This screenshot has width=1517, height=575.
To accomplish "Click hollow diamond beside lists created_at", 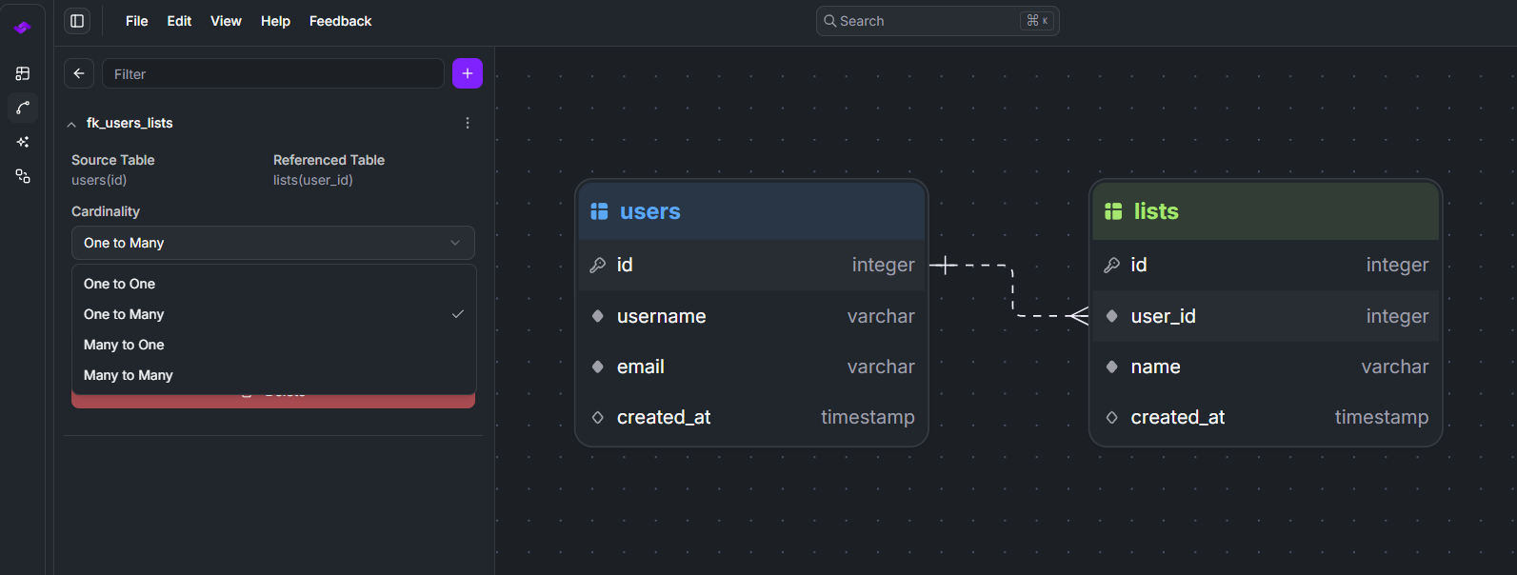I will coord(1112,417).
